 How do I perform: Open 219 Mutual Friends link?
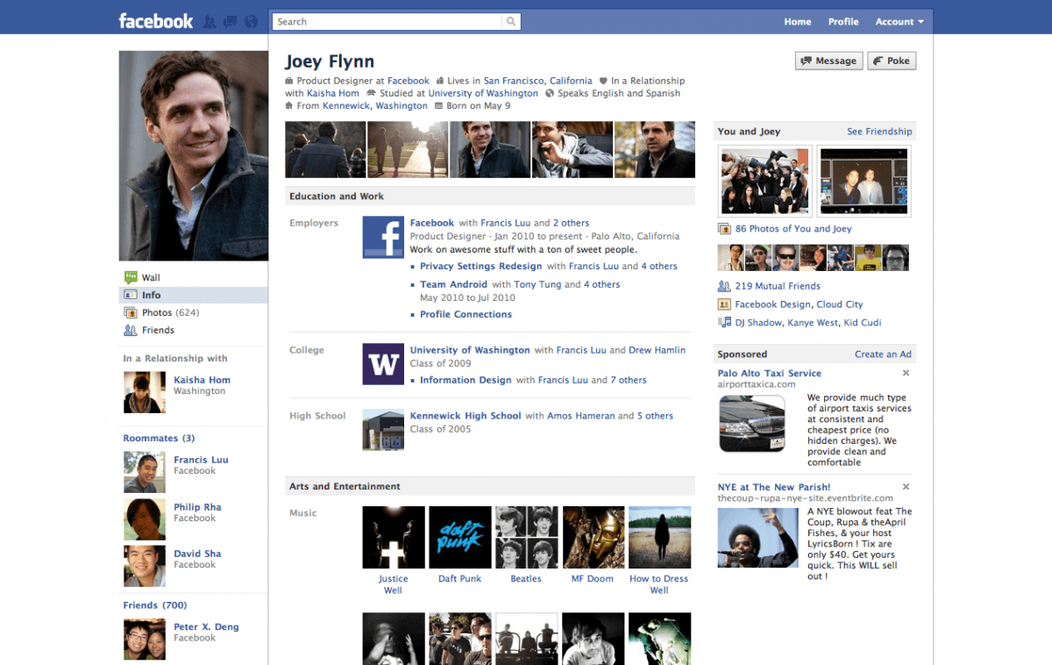click(x=777, y=286)
